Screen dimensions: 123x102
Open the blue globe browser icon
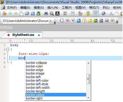[x=104, y=13]
